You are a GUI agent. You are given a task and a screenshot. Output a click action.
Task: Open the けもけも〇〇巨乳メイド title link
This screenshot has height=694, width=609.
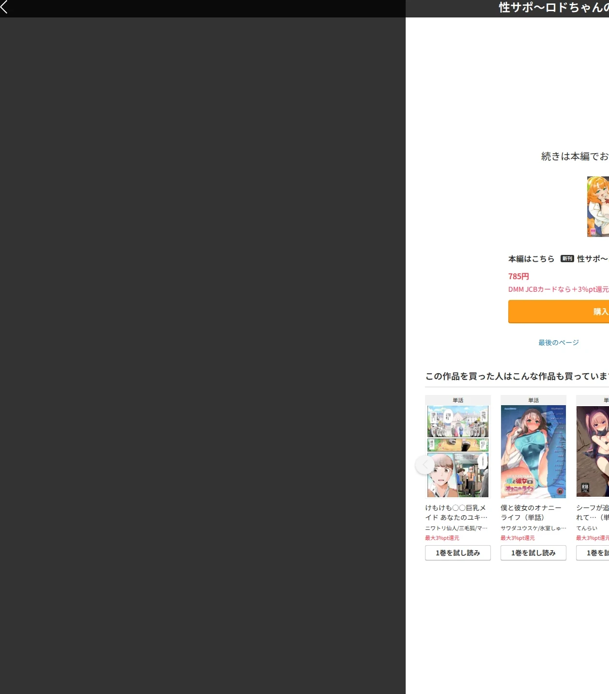point(456,513)
